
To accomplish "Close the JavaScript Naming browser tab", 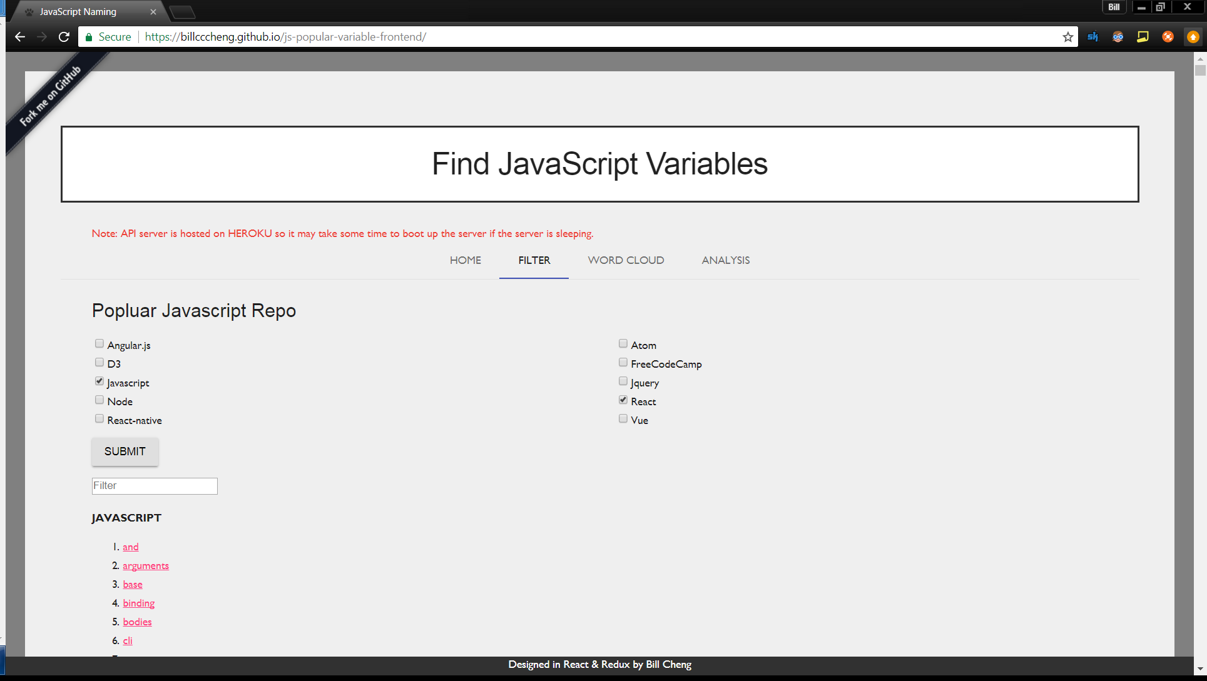I will tap(153, 12).
